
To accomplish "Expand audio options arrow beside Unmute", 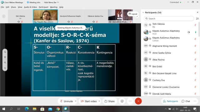I will tap(76, 101).
